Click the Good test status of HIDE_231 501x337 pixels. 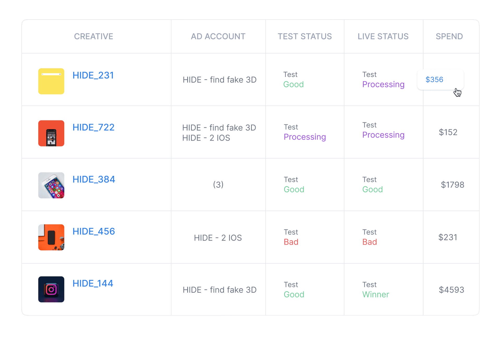pyautogui.click(x=294, y=85)
